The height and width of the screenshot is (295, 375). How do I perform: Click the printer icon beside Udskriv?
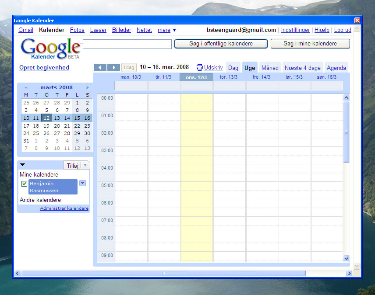(200, 68)
